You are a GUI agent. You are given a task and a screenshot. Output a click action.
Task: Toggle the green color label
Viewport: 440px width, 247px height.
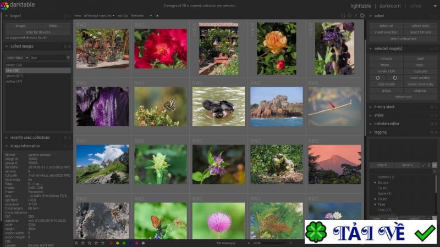pyautogui.click(x=124, y=243)
